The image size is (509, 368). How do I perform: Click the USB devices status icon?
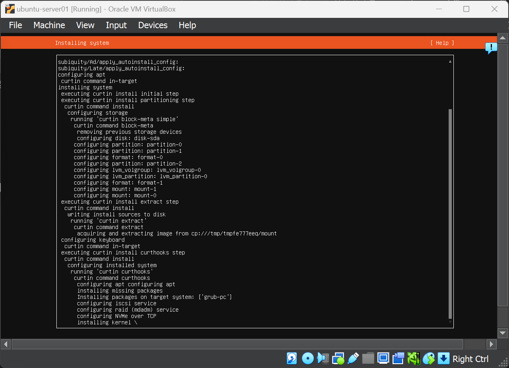tap(353, 358)
